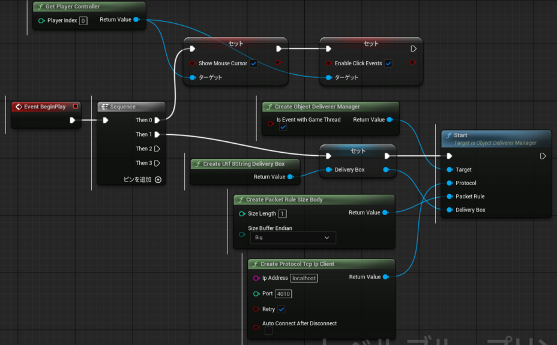
Task: Click the Event BeginPlay node title
Action: coord(45,107)
